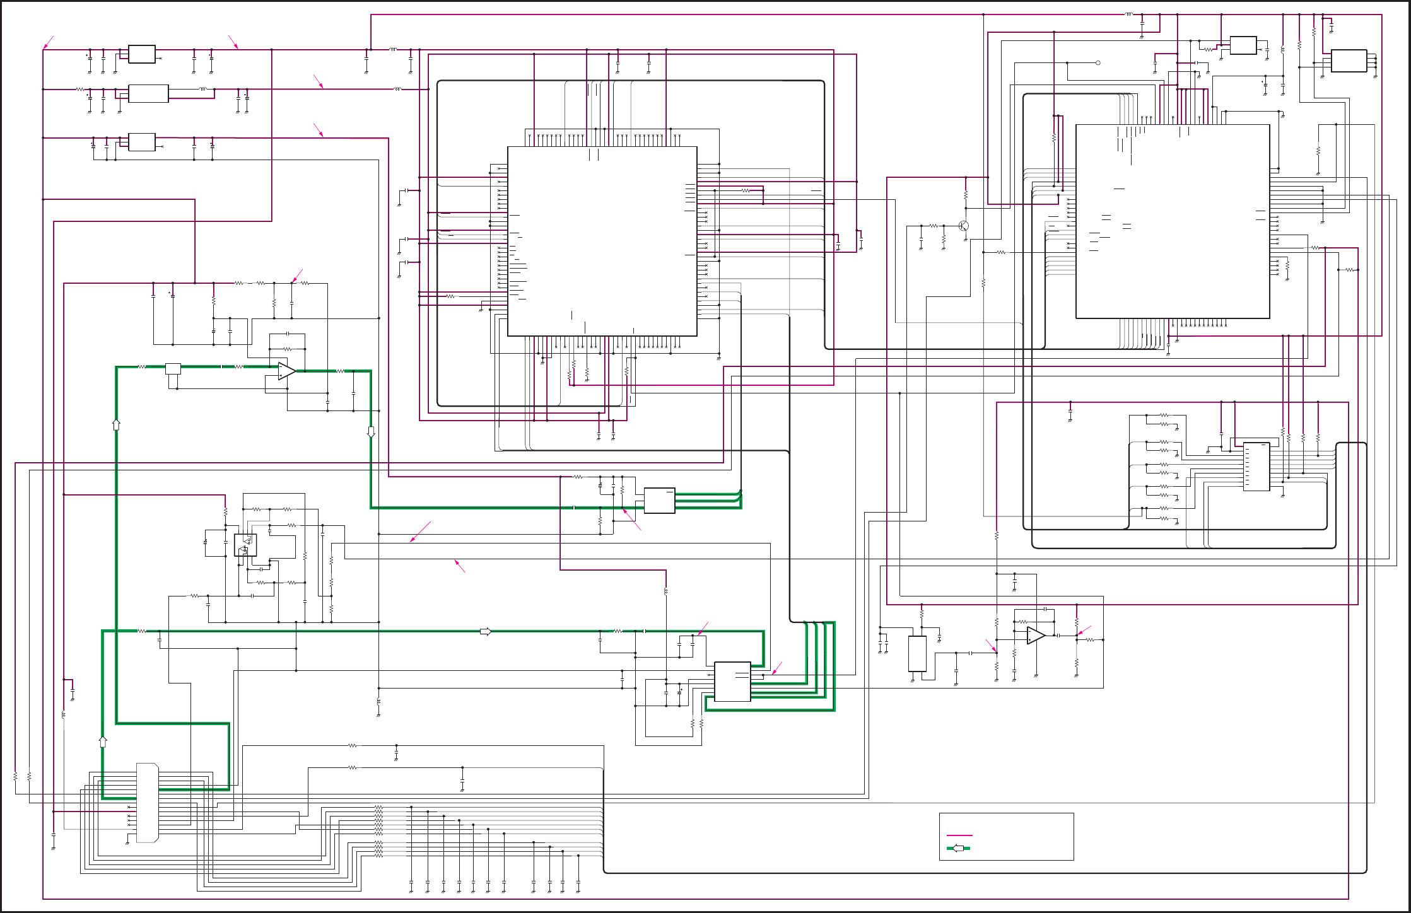
Task: Click the large square IC on the right
Action: 1172,221
